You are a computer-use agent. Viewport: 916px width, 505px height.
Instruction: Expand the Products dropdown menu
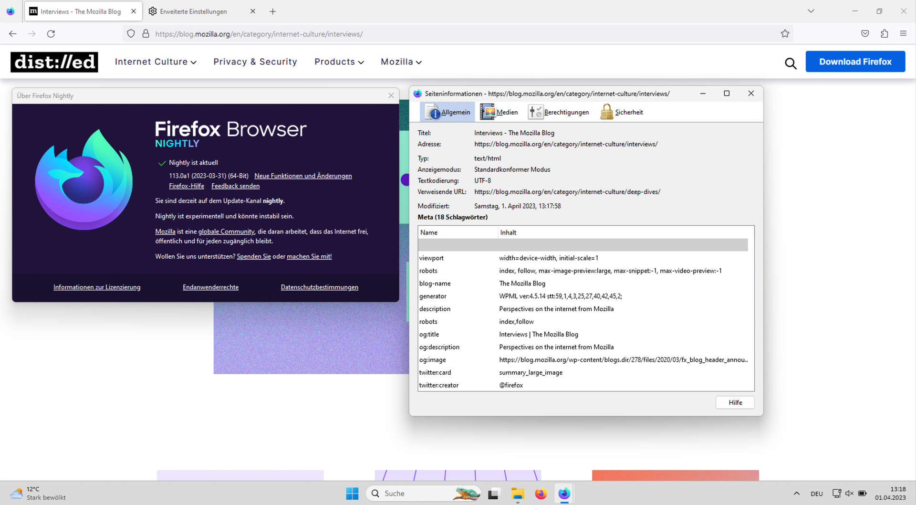pyautogui.click(x=339, y=62)
